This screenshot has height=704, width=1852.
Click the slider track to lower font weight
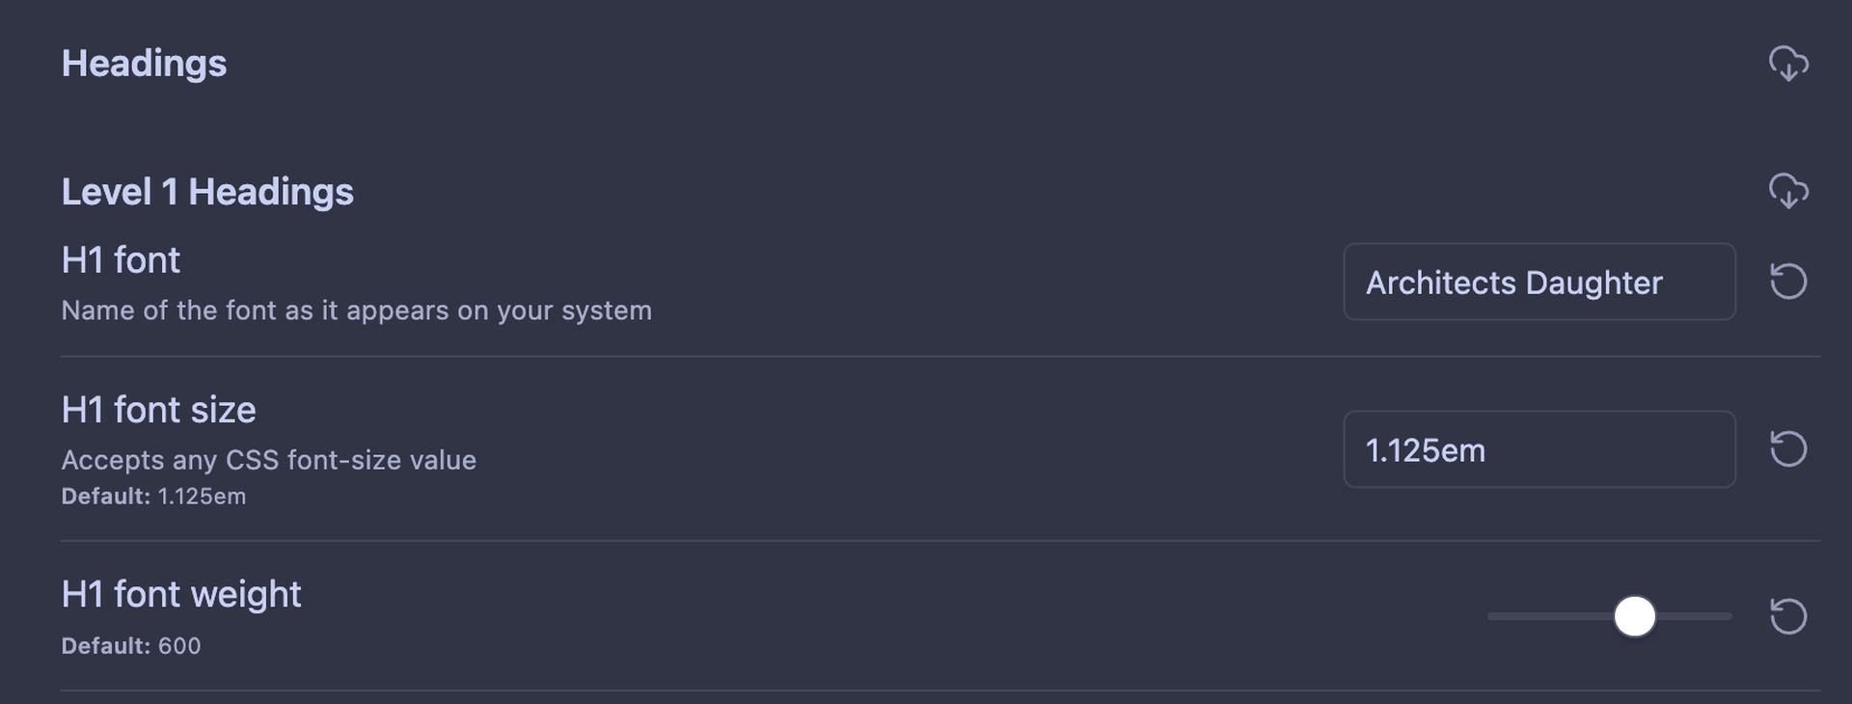coord(1543,616)
